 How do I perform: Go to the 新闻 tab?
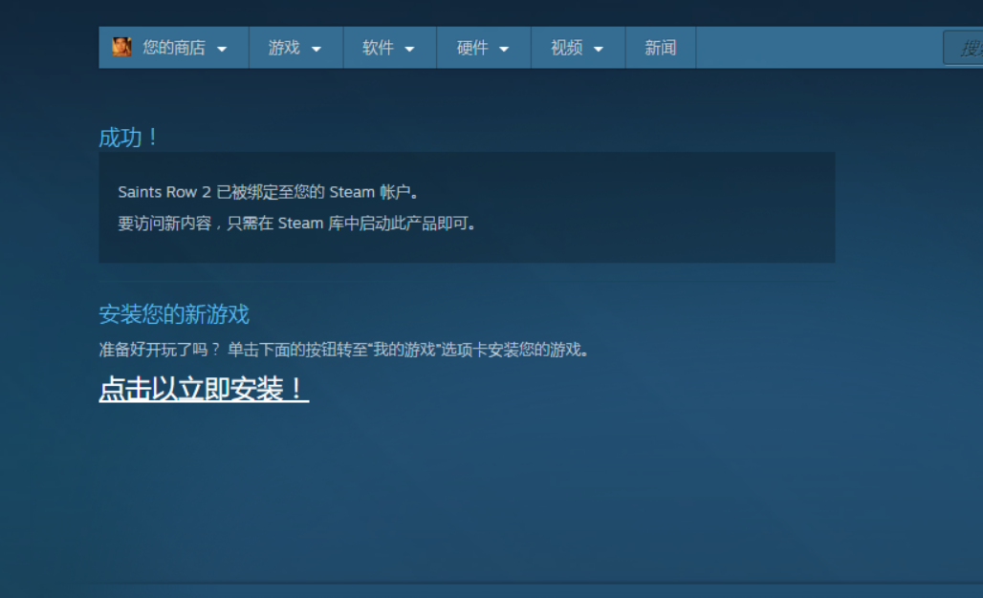pyautogui.click(x=661, y=48)
